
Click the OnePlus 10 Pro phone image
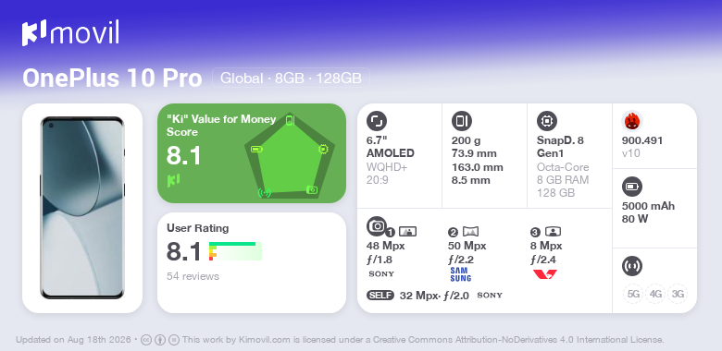(82, 208)
